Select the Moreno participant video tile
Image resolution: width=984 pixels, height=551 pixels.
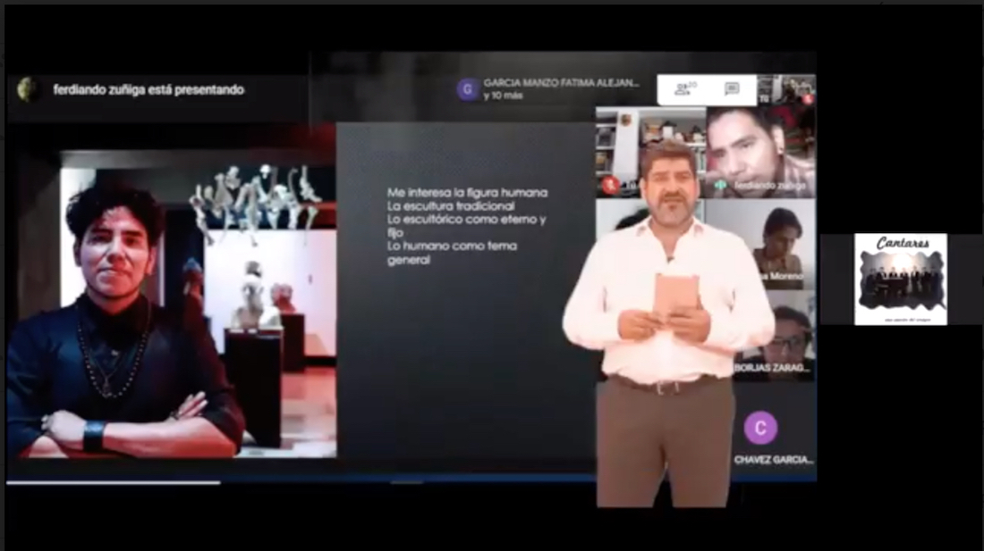pyautogui.click(x=760, y=246)
